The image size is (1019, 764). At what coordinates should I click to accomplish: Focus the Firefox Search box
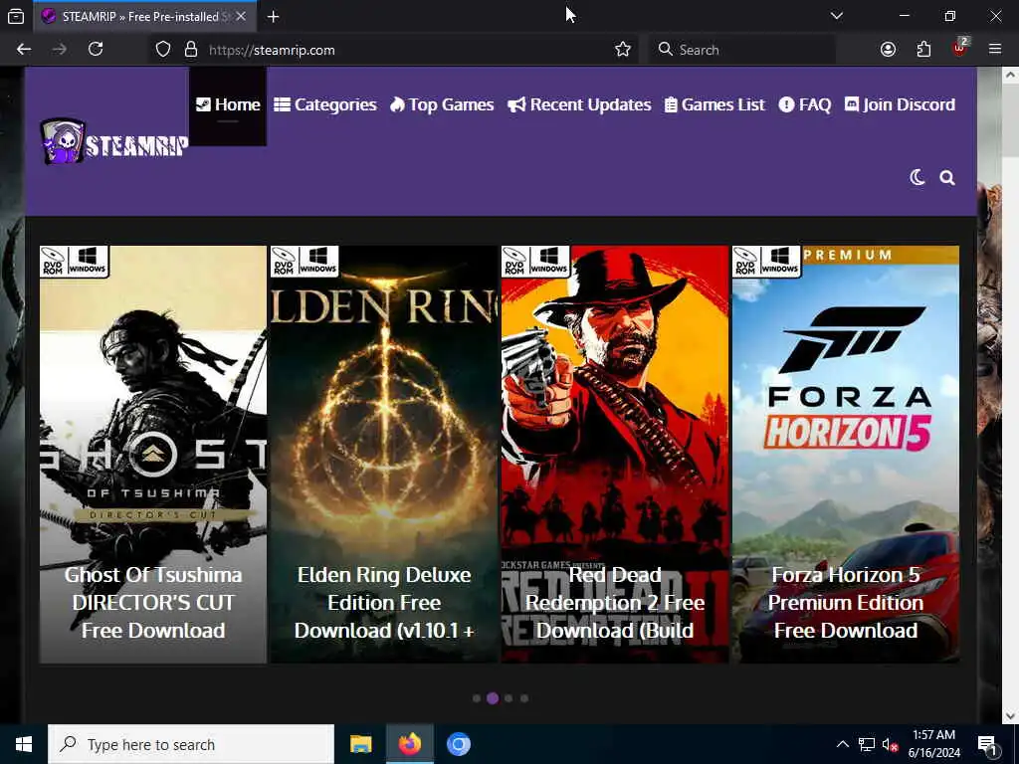tap(742, 50)
